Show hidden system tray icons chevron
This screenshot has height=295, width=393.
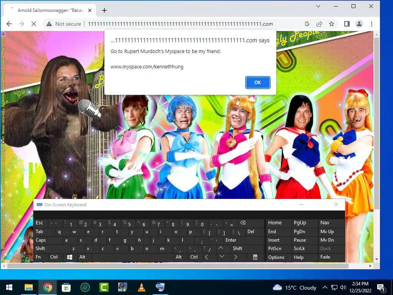325,287
